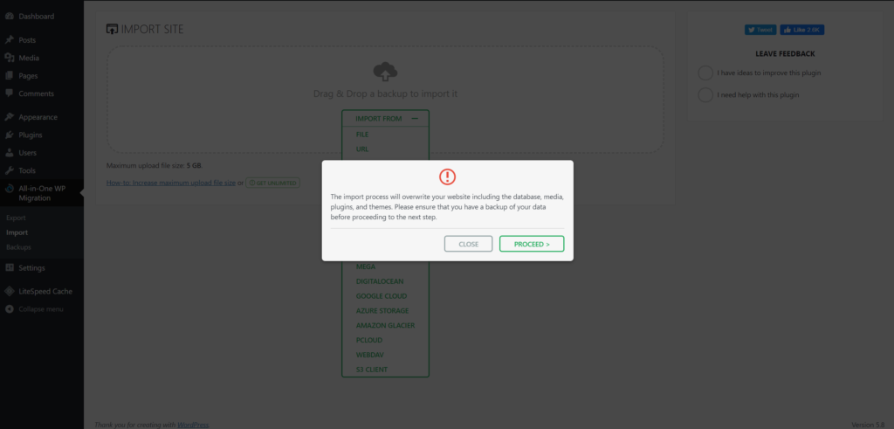Viewport: 894px width, 429px height.
Task: Click the All-in-One WP Migration icon
Action: pyautogui.click(x=9, y=189)
